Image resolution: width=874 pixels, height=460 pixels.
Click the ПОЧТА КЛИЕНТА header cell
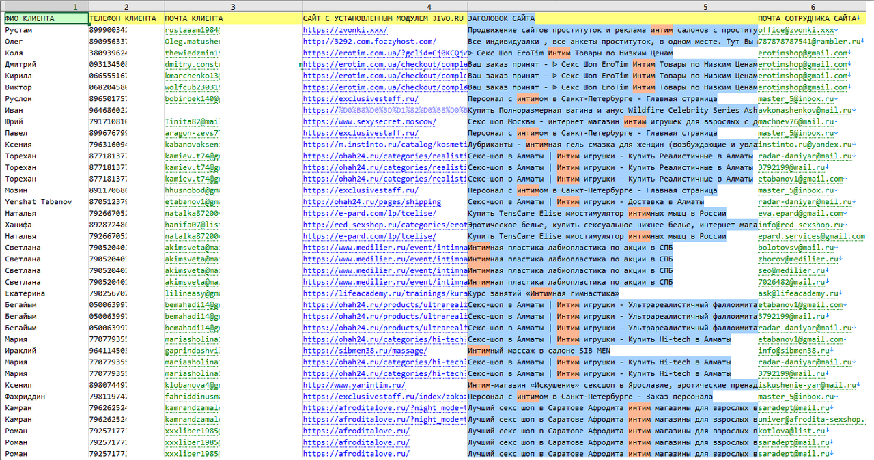[233, 18]
